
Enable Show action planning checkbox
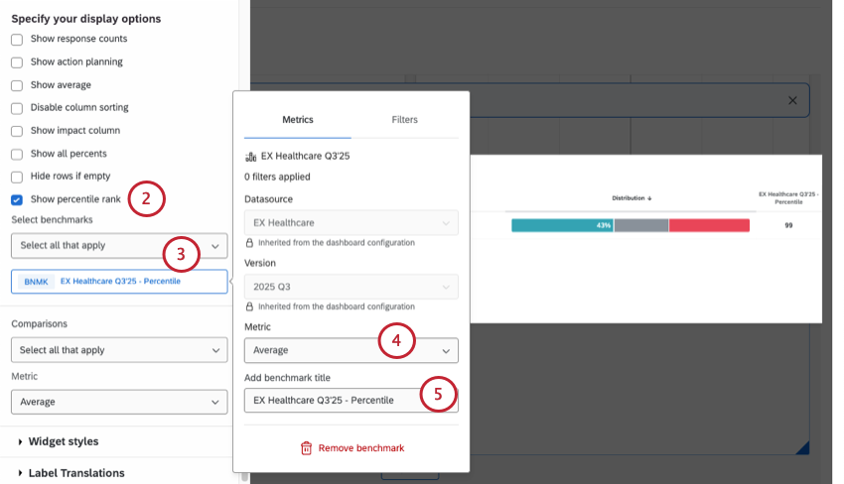coord(17,62)
